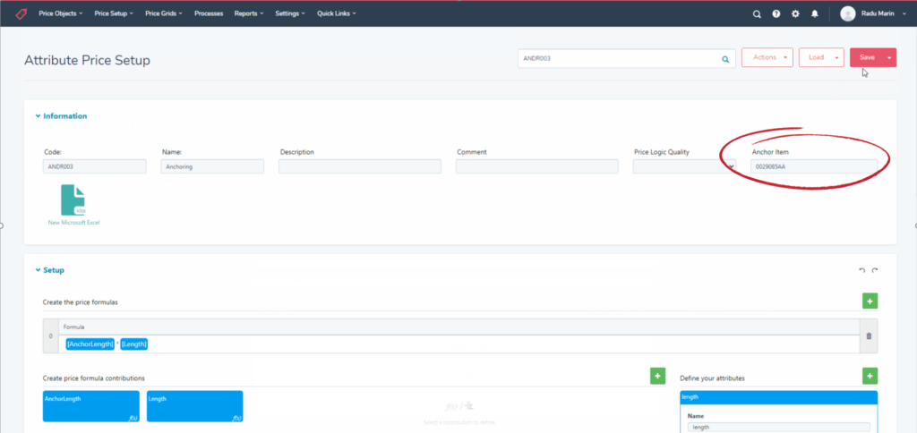Click [Length] token in the formula
917x433 pixels.
click(x=134, y=344)
